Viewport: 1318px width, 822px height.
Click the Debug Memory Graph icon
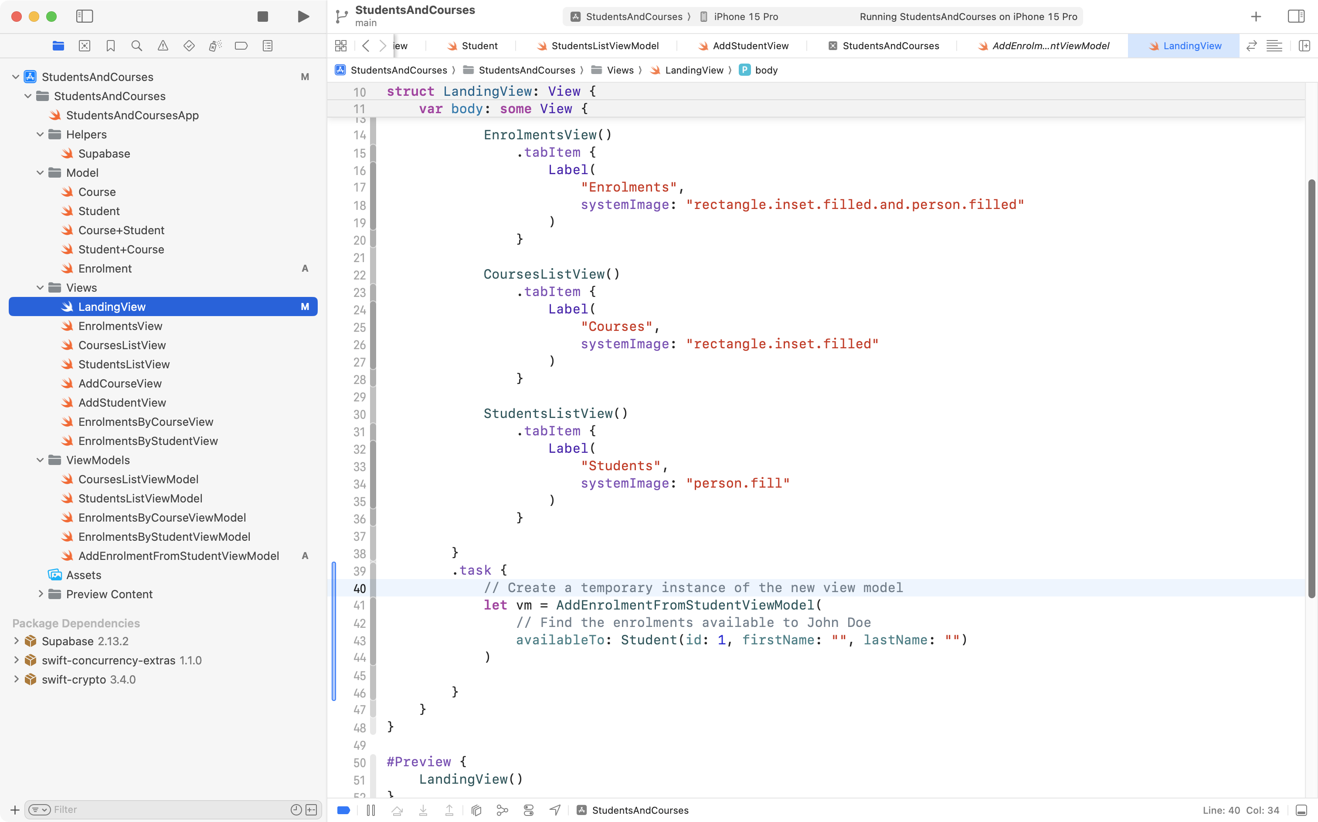pos(502,810)
